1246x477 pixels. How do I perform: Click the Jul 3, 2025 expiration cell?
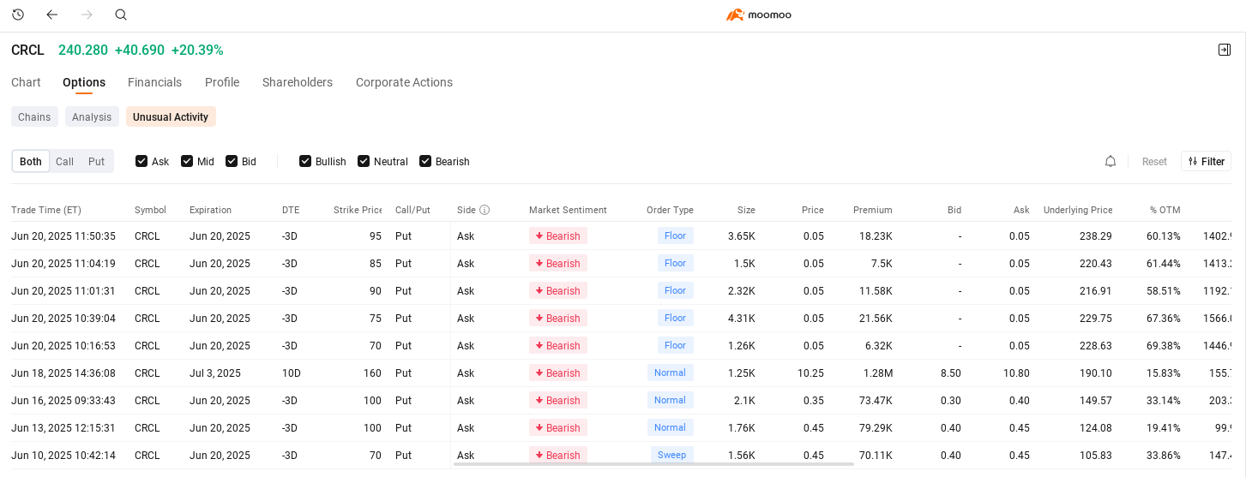215,373
